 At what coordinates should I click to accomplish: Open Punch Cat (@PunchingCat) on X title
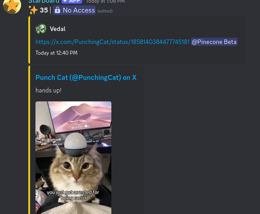(x=86, y=78)
